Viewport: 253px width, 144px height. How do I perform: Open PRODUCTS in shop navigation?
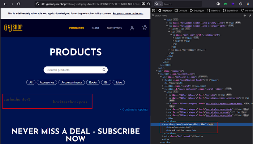tap(77, 28)
